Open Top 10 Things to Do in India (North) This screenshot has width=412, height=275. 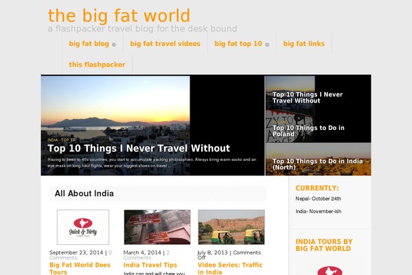click(x=317, y=164)
